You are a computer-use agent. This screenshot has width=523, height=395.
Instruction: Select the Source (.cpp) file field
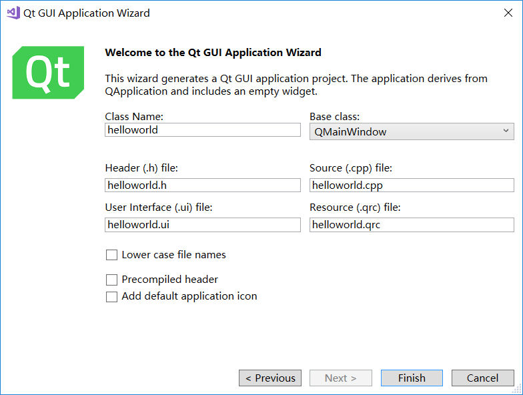[x=412, y=185]
